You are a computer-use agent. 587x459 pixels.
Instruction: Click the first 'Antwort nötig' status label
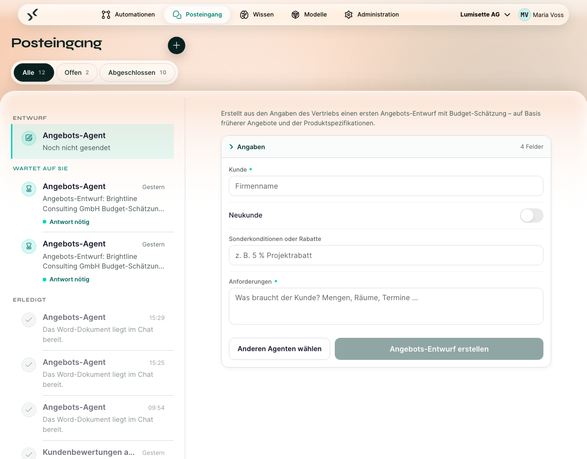[x=69, y=222]
